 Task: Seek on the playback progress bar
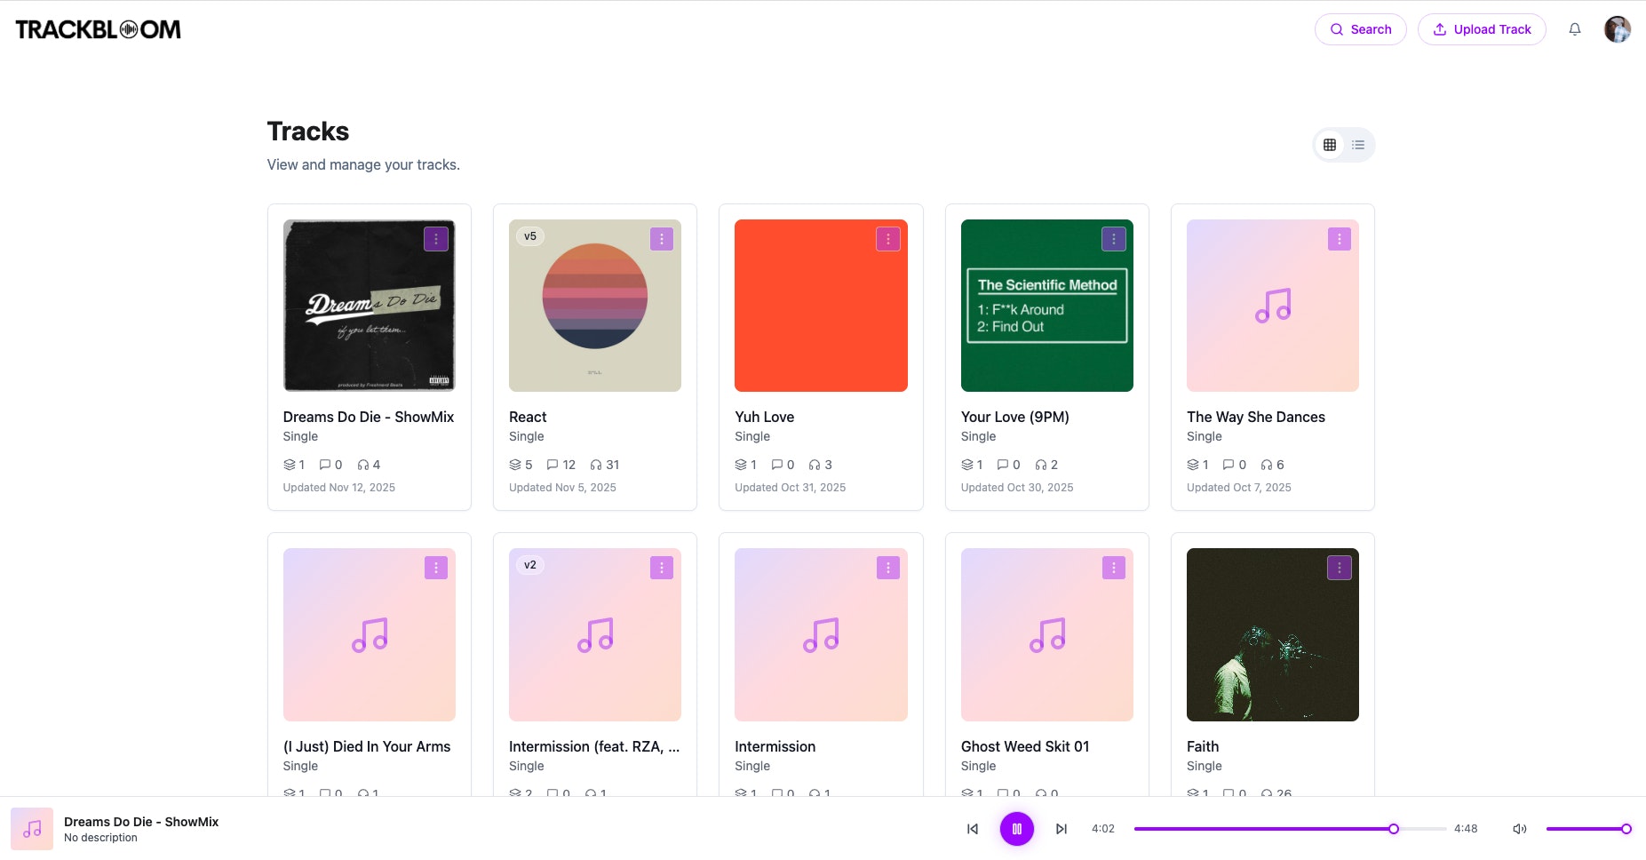1291,829
